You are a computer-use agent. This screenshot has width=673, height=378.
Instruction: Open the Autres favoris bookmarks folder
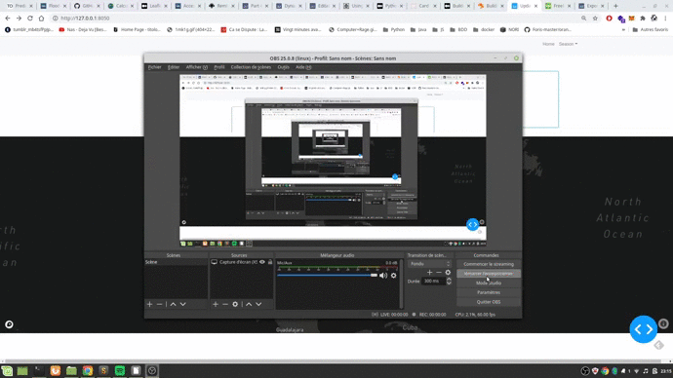tap(650, 29)
